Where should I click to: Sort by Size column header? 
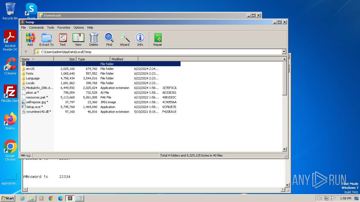click(x=65, y=59)
